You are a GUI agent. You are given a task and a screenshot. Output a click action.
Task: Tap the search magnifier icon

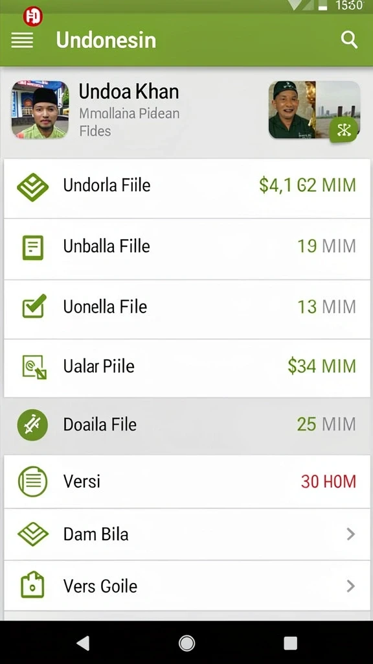349,40
